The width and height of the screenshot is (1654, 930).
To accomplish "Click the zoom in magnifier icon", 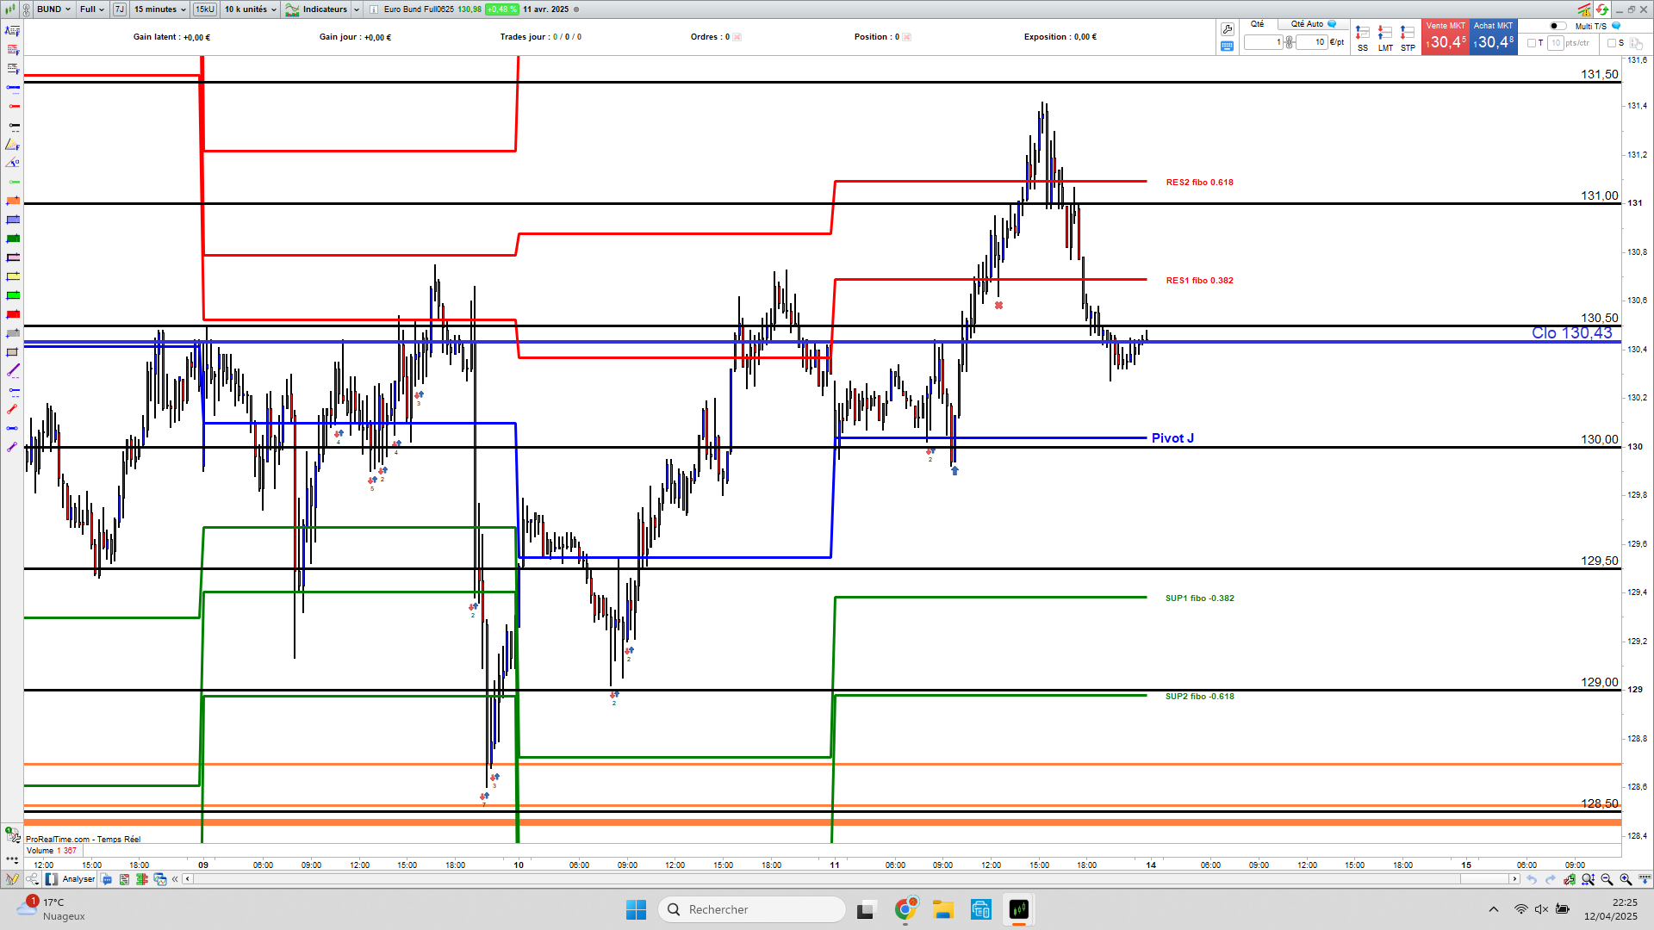I will [x=1626, y=879].
